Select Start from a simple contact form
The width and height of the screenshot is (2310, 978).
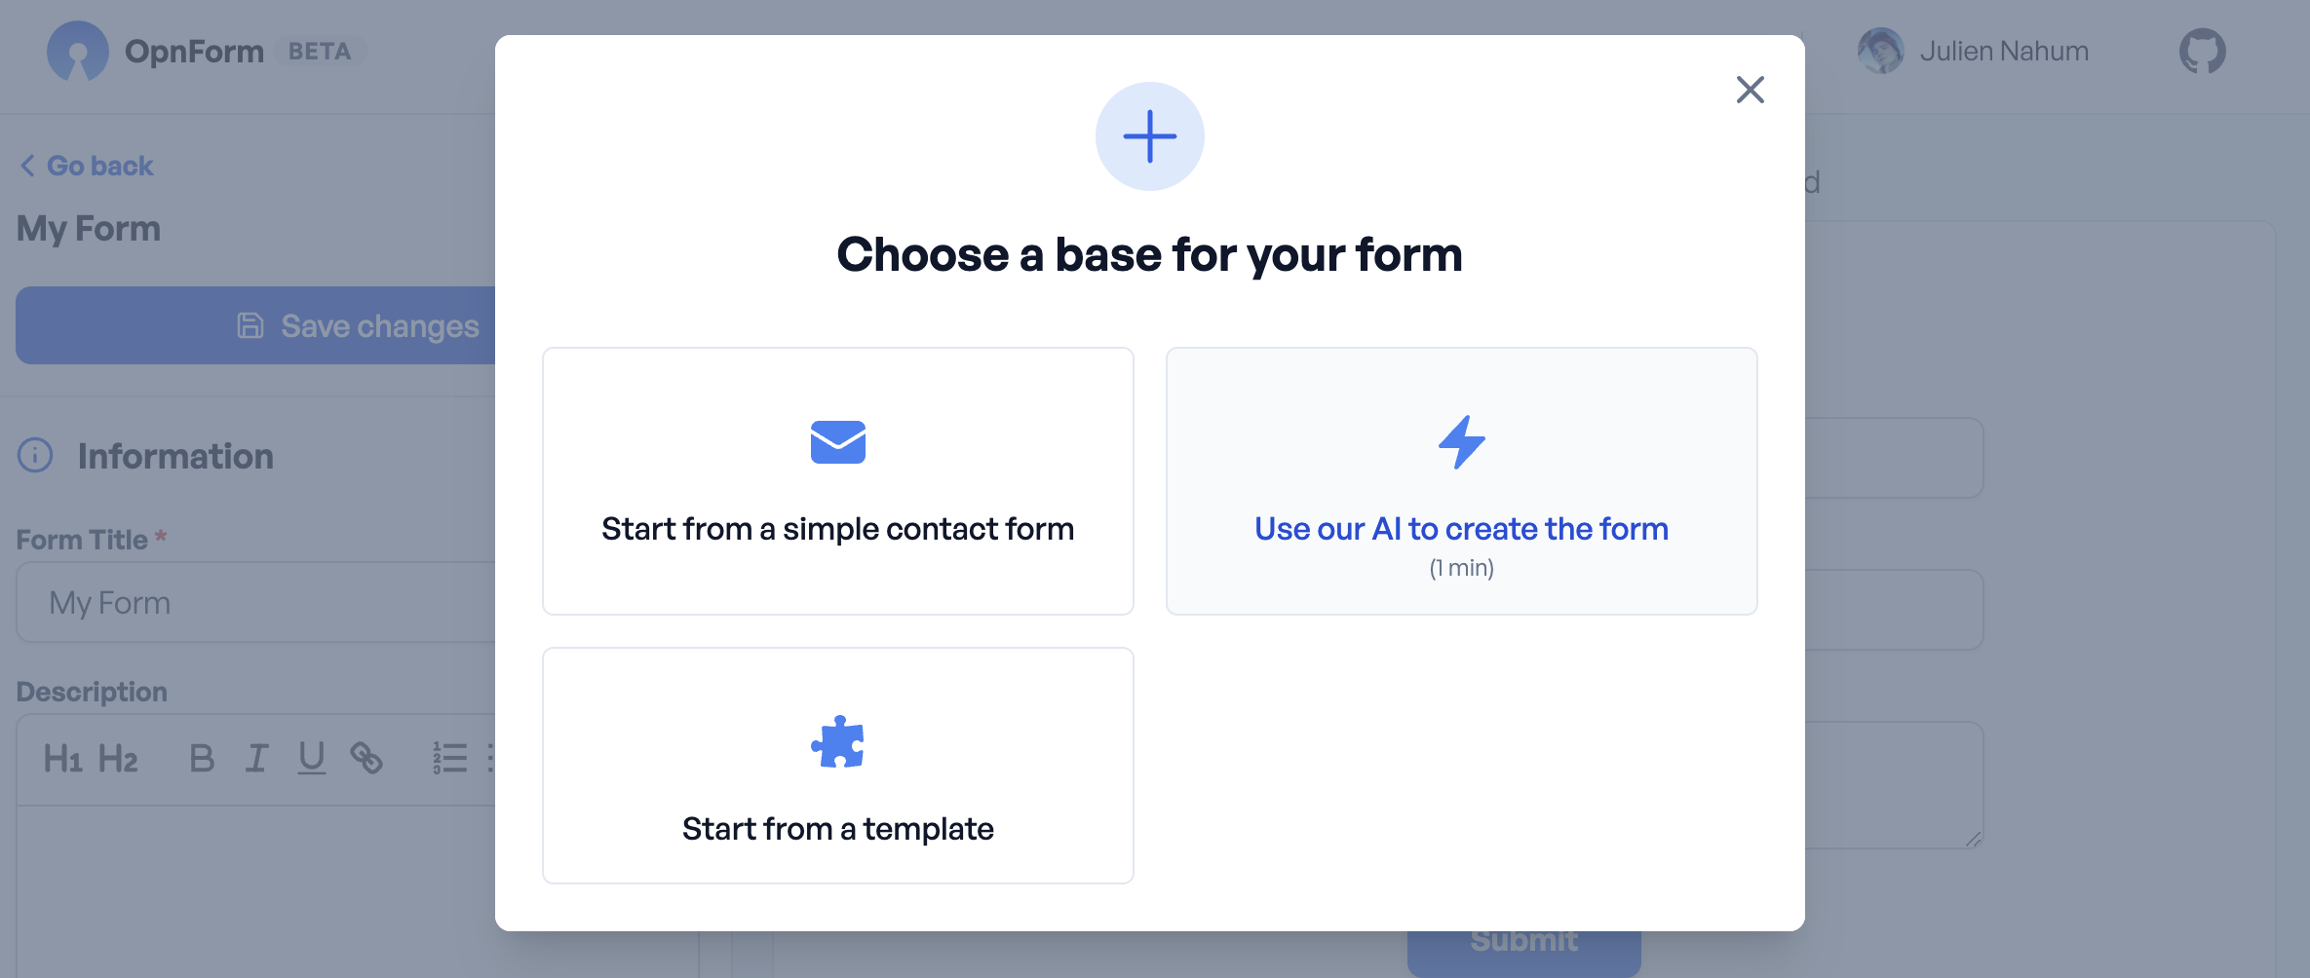coord(837,528)
